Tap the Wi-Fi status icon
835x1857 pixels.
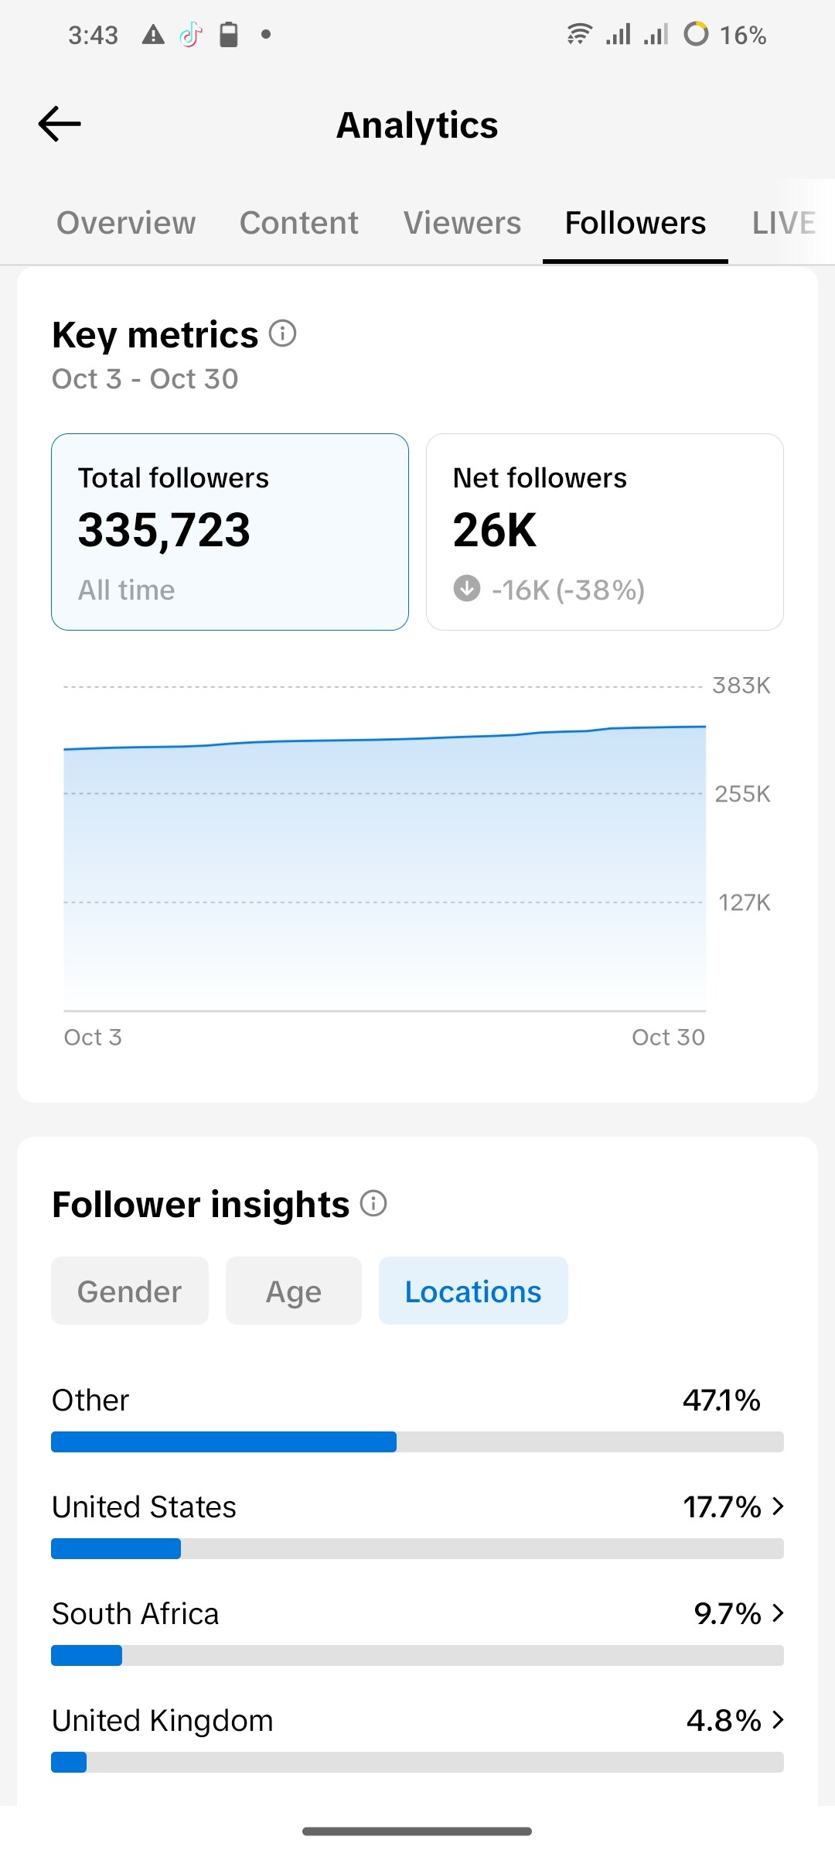point(579,35)
